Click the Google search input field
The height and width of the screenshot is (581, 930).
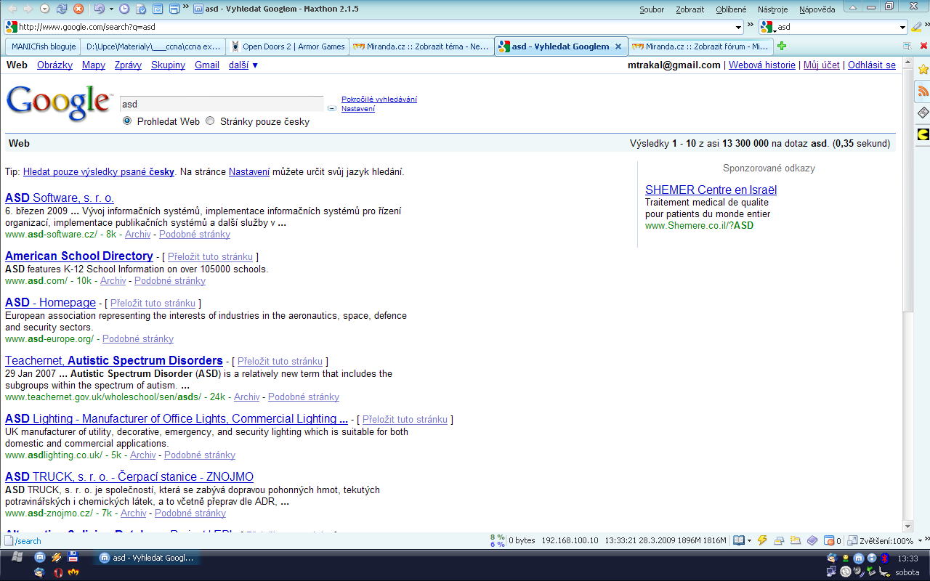coord(222,104)
